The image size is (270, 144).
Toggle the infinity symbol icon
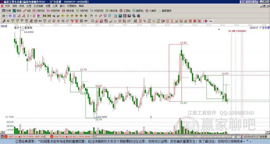click(x=211, y=21)
